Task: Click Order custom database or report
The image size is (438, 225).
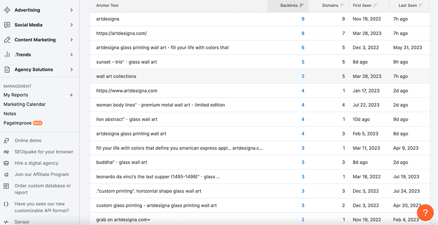Action: (43, 189)
